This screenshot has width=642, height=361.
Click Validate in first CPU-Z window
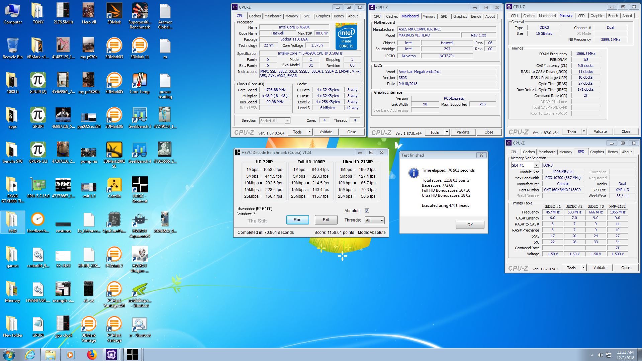(x=326, y=132)
